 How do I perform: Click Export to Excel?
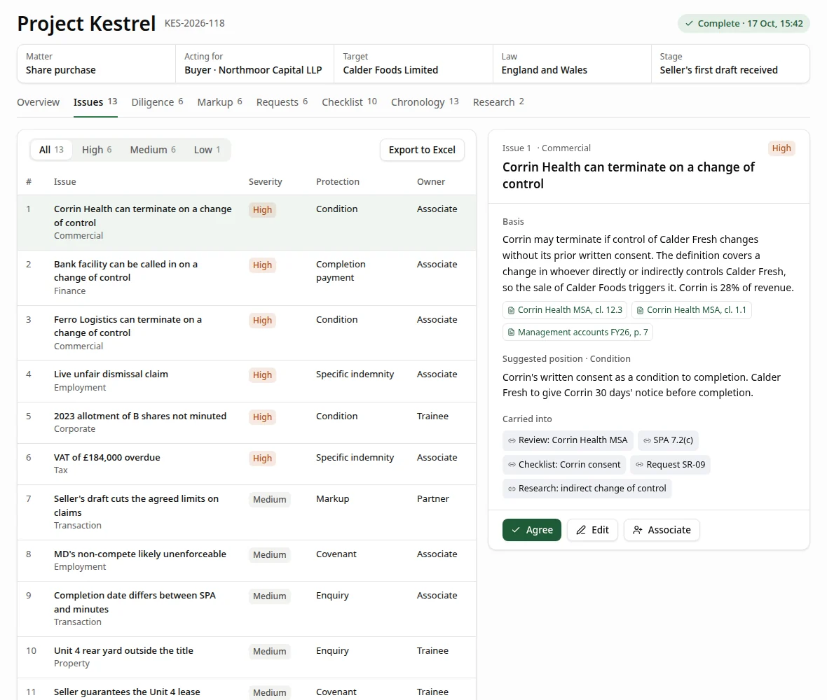tap(422, 150)
